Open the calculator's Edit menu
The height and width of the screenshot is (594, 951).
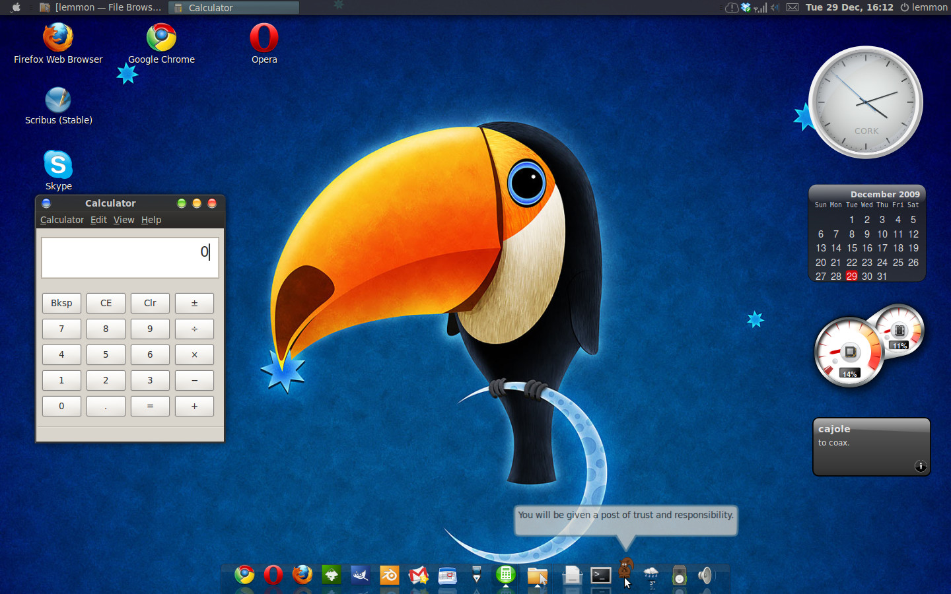(x=98, y=220)
